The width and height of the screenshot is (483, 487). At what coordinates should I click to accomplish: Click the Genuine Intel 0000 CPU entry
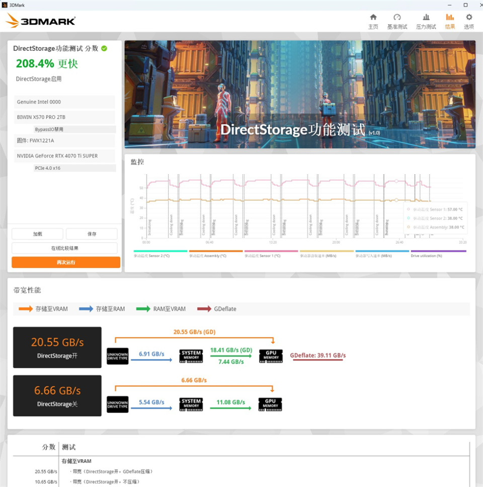(64, 102)
